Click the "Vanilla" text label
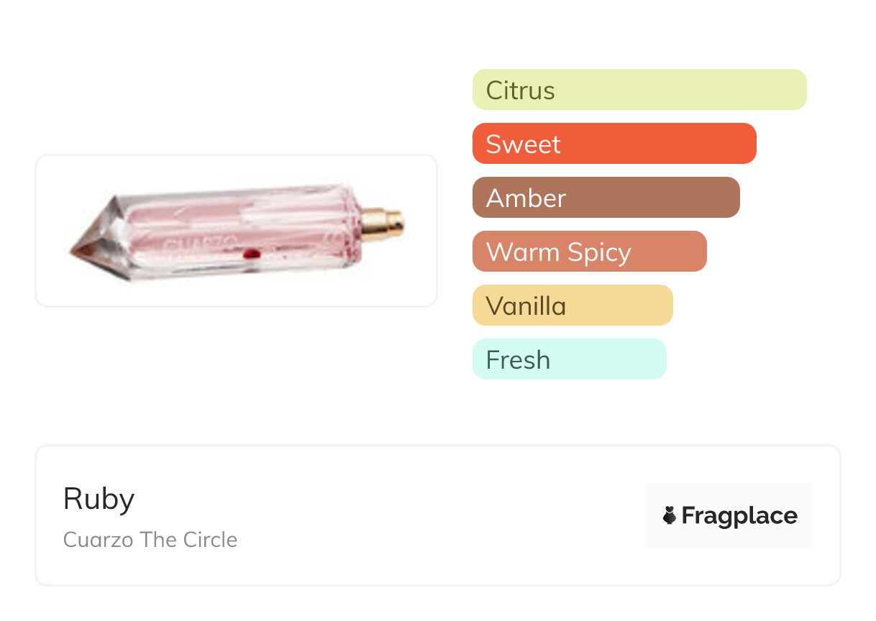 (526, 306)
